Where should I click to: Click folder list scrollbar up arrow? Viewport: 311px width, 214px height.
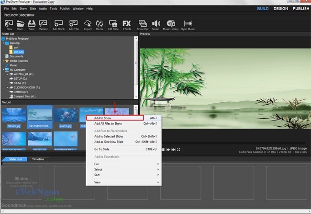tap(136, 38)
